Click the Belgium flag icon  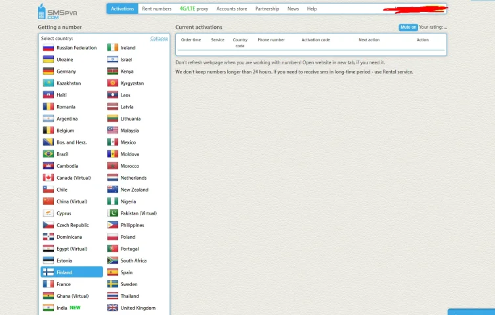(x=49, y=131)
